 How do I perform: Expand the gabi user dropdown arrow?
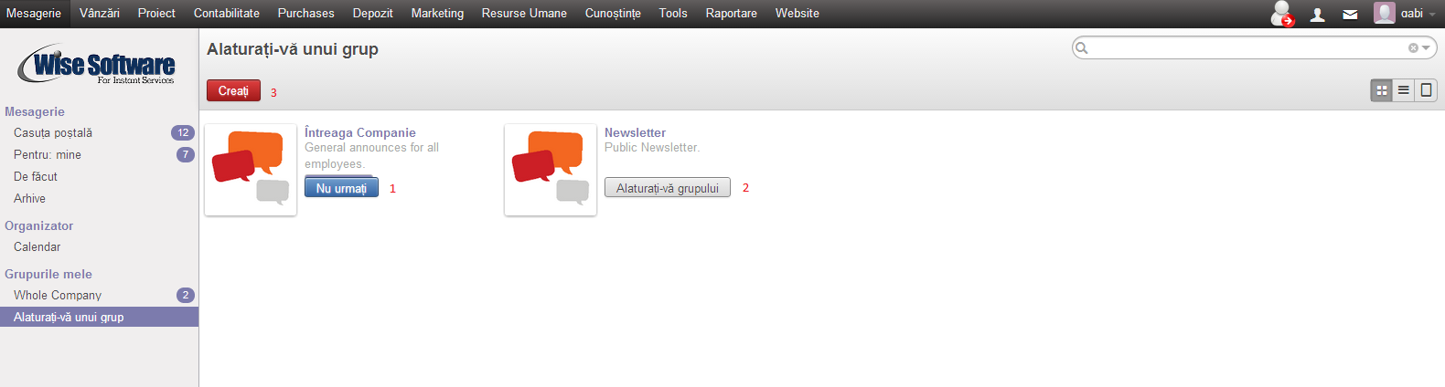coord(1432,14)
